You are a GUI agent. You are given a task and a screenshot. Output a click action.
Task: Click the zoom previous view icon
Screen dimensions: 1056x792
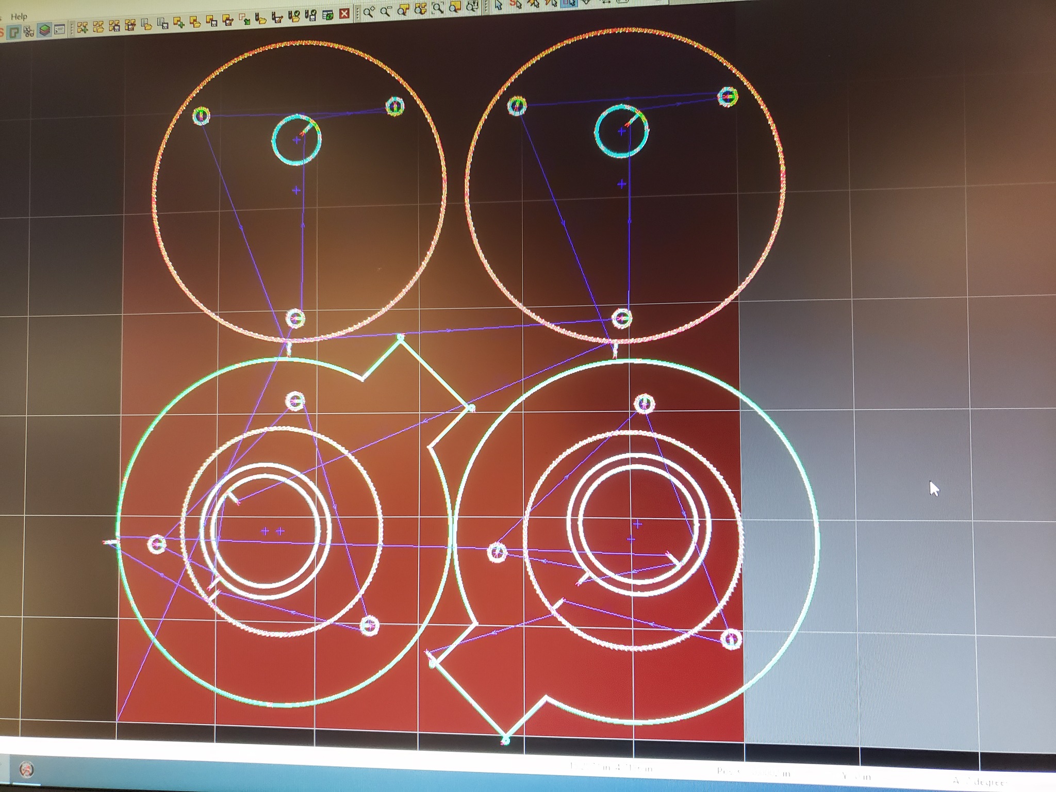[x=472, y=6]
